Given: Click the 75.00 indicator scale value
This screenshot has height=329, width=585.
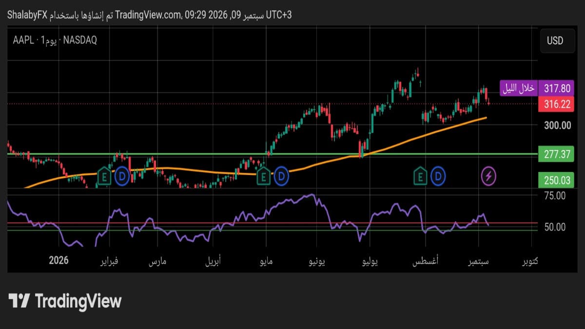Looking at the screenshot, I should click(x=555, y=195).
